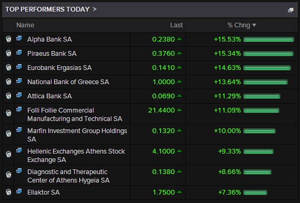Viewport: 300px width, 203px height.
Task: Click the lock icon for Diagnostic and Therapeutic Center
Action: pyautogui.click(x=8, y=174)
